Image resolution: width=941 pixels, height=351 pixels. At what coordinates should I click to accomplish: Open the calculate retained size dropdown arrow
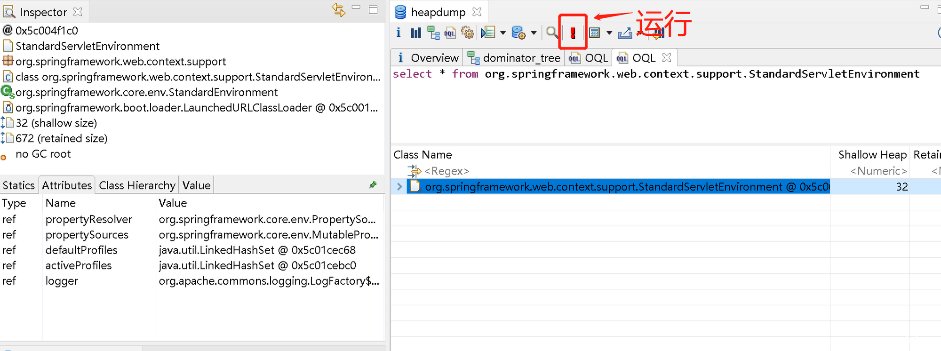[x=609, y=33]
